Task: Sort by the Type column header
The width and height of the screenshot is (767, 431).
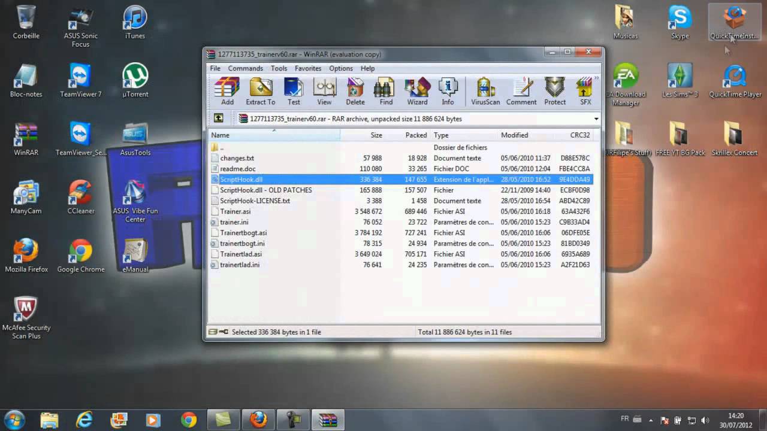Action: point(463,135)
